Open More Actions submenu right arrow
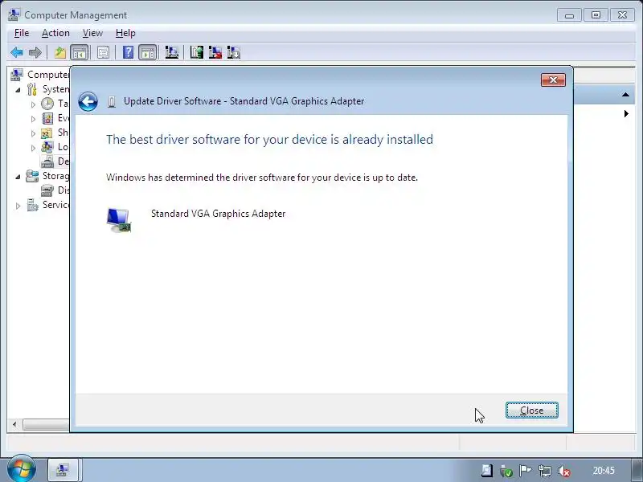This screenshot has height=482, width=643. (626, 113)
